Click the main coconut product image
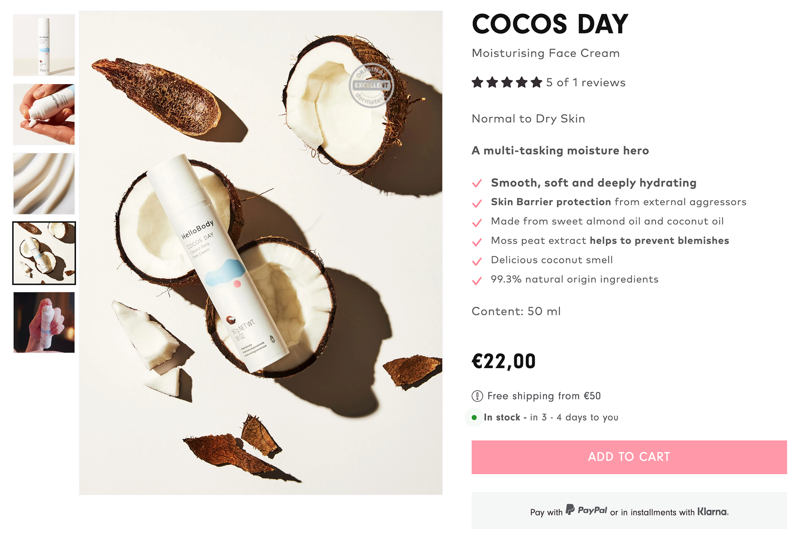This screenshot has height=540, width=805. tap(261, 253)
